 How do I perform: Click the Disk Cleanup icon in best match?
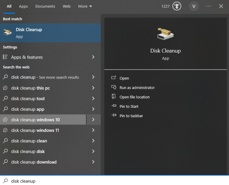coord(7,33)
